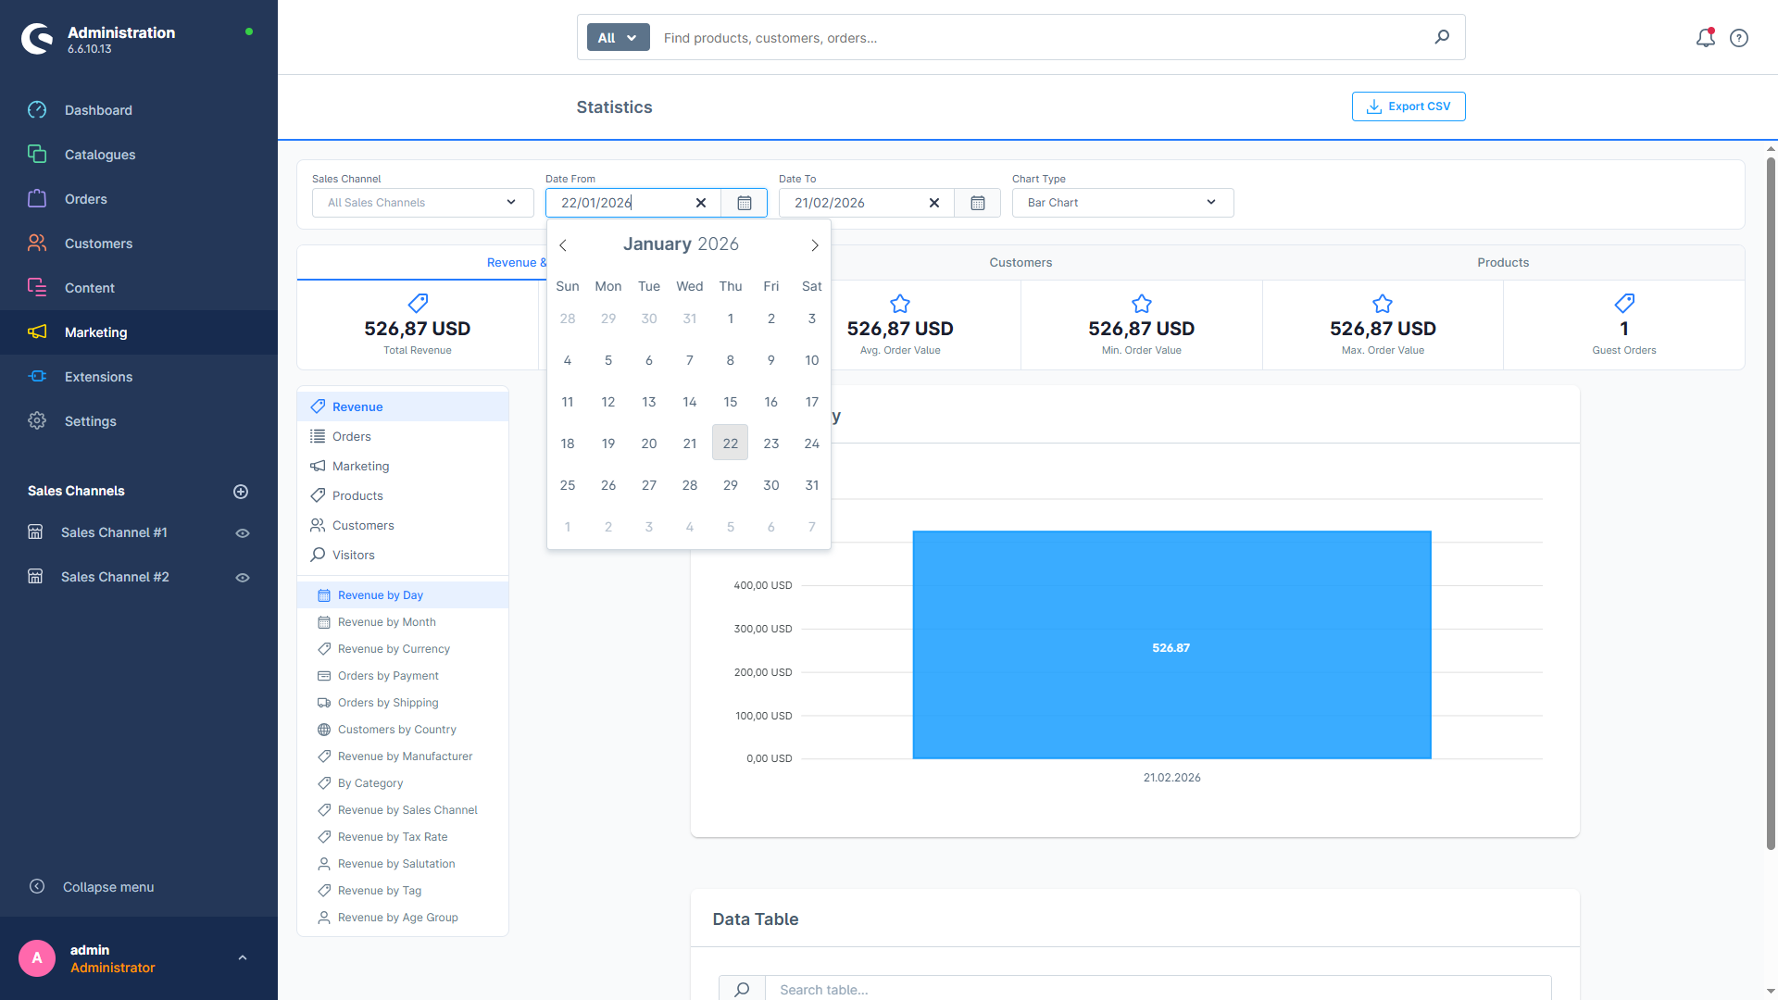Clear the Date To field with the X button
The width and height of the screenshot is (1778, 1000).
934,203
